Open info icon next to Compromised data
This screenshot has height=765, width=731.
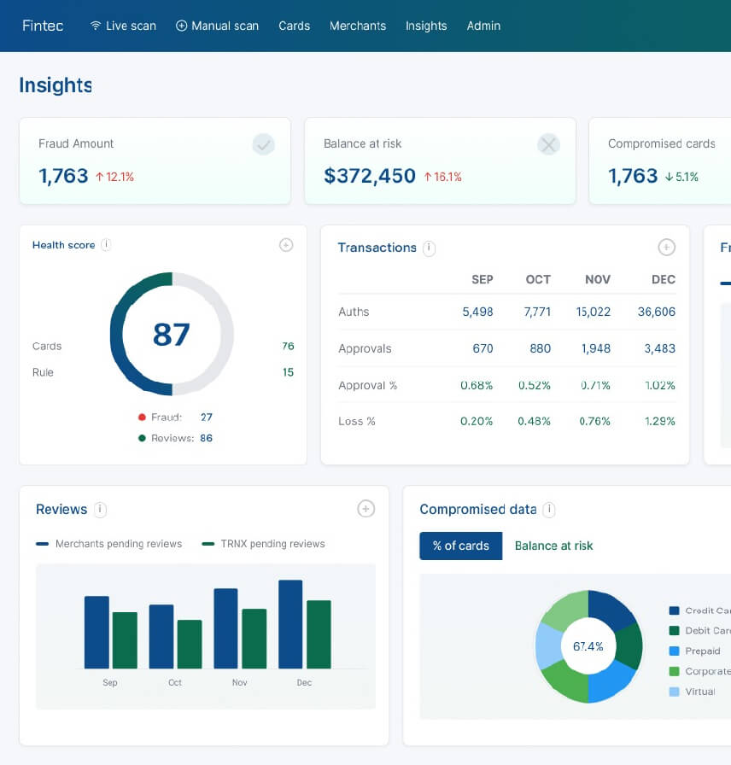click(549, 510)
